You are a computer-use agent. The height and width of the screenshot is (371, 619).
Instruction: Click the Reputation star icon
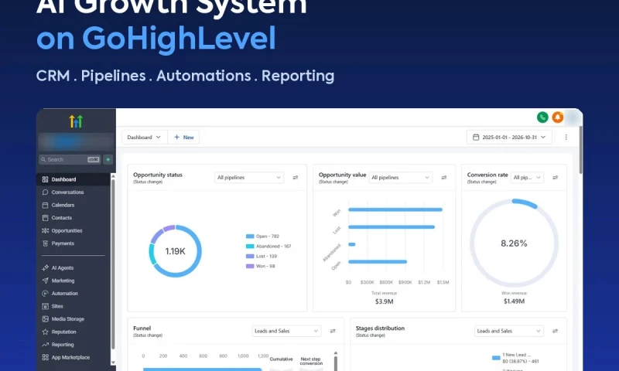(x=45, y=332)
